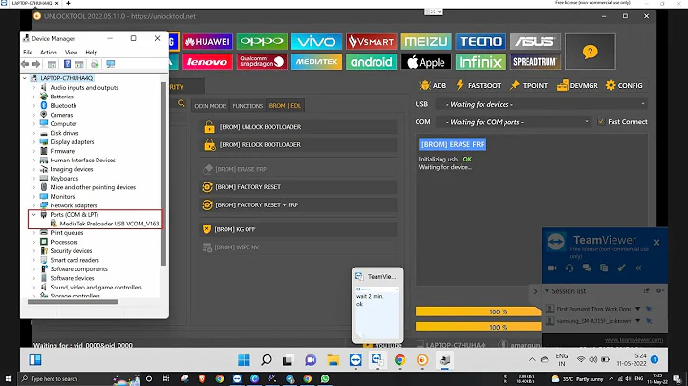
Task: Collapse the TeamViewer Session list
Action: click(547, 290)
